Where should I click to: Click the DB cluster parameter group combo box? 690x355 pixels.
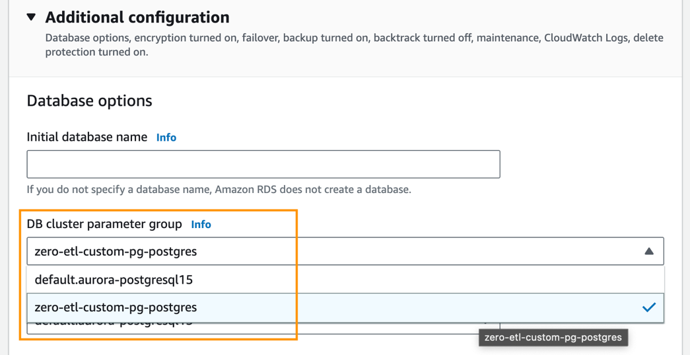point(330,251)
